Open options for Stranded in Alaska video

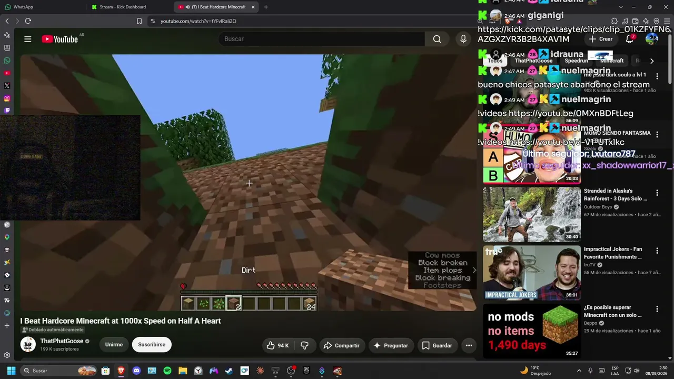click(657, 193)
